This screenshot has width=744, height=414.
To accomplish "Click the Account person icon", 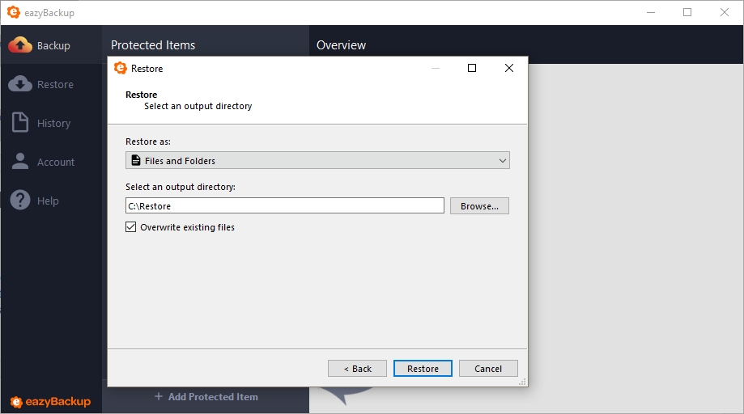I will click(x=20, y=162).
